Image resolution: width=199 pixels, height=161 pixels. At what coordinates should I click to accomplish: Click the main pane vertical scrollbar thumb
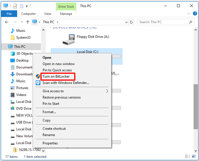click(196, 107)
